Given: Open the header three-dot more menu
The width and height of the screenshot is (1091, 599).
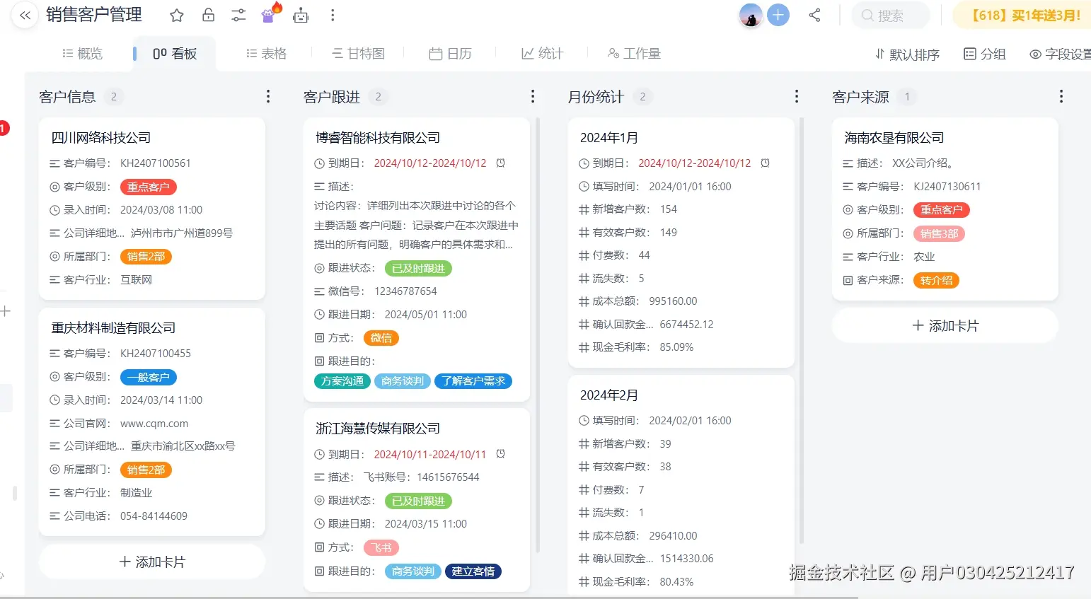Looking at the screenshot, I should pos(332,15).
